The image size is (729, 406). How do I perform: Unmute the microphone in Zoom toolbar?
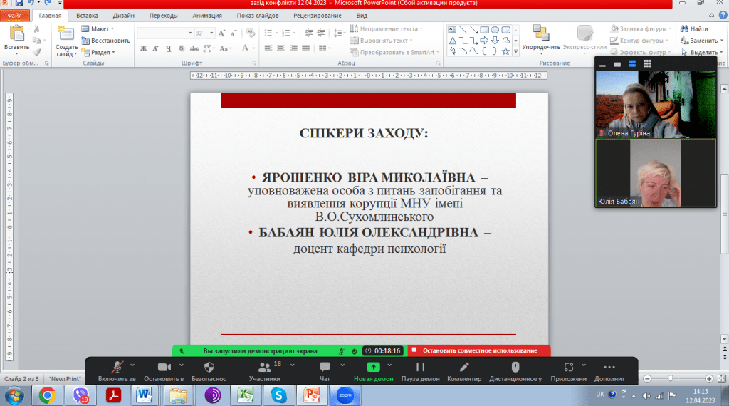(x=117, y=367)
